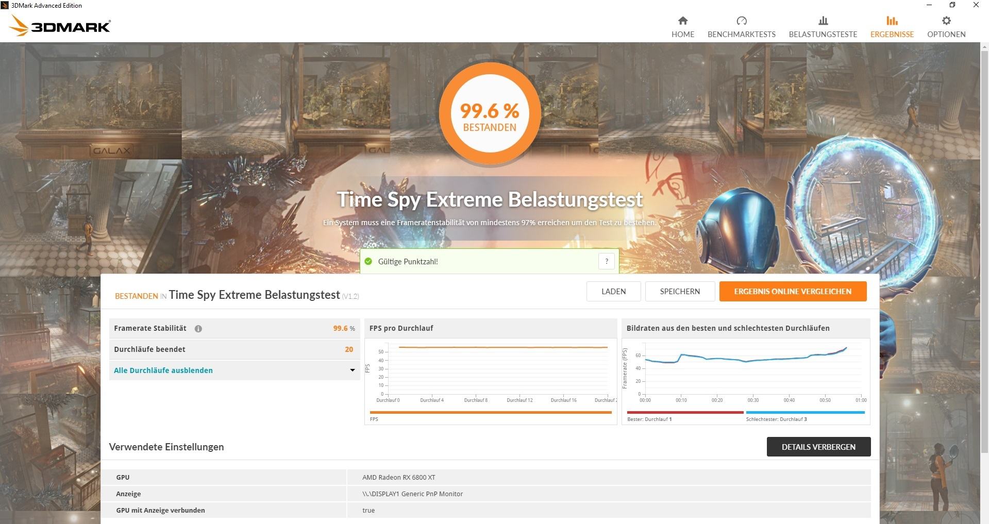Viewport: 989px width, 524px height.
Task: Click the Framerate Stabilität 99.6 % value
Action: pyautogui.click(x=344, y=328)
